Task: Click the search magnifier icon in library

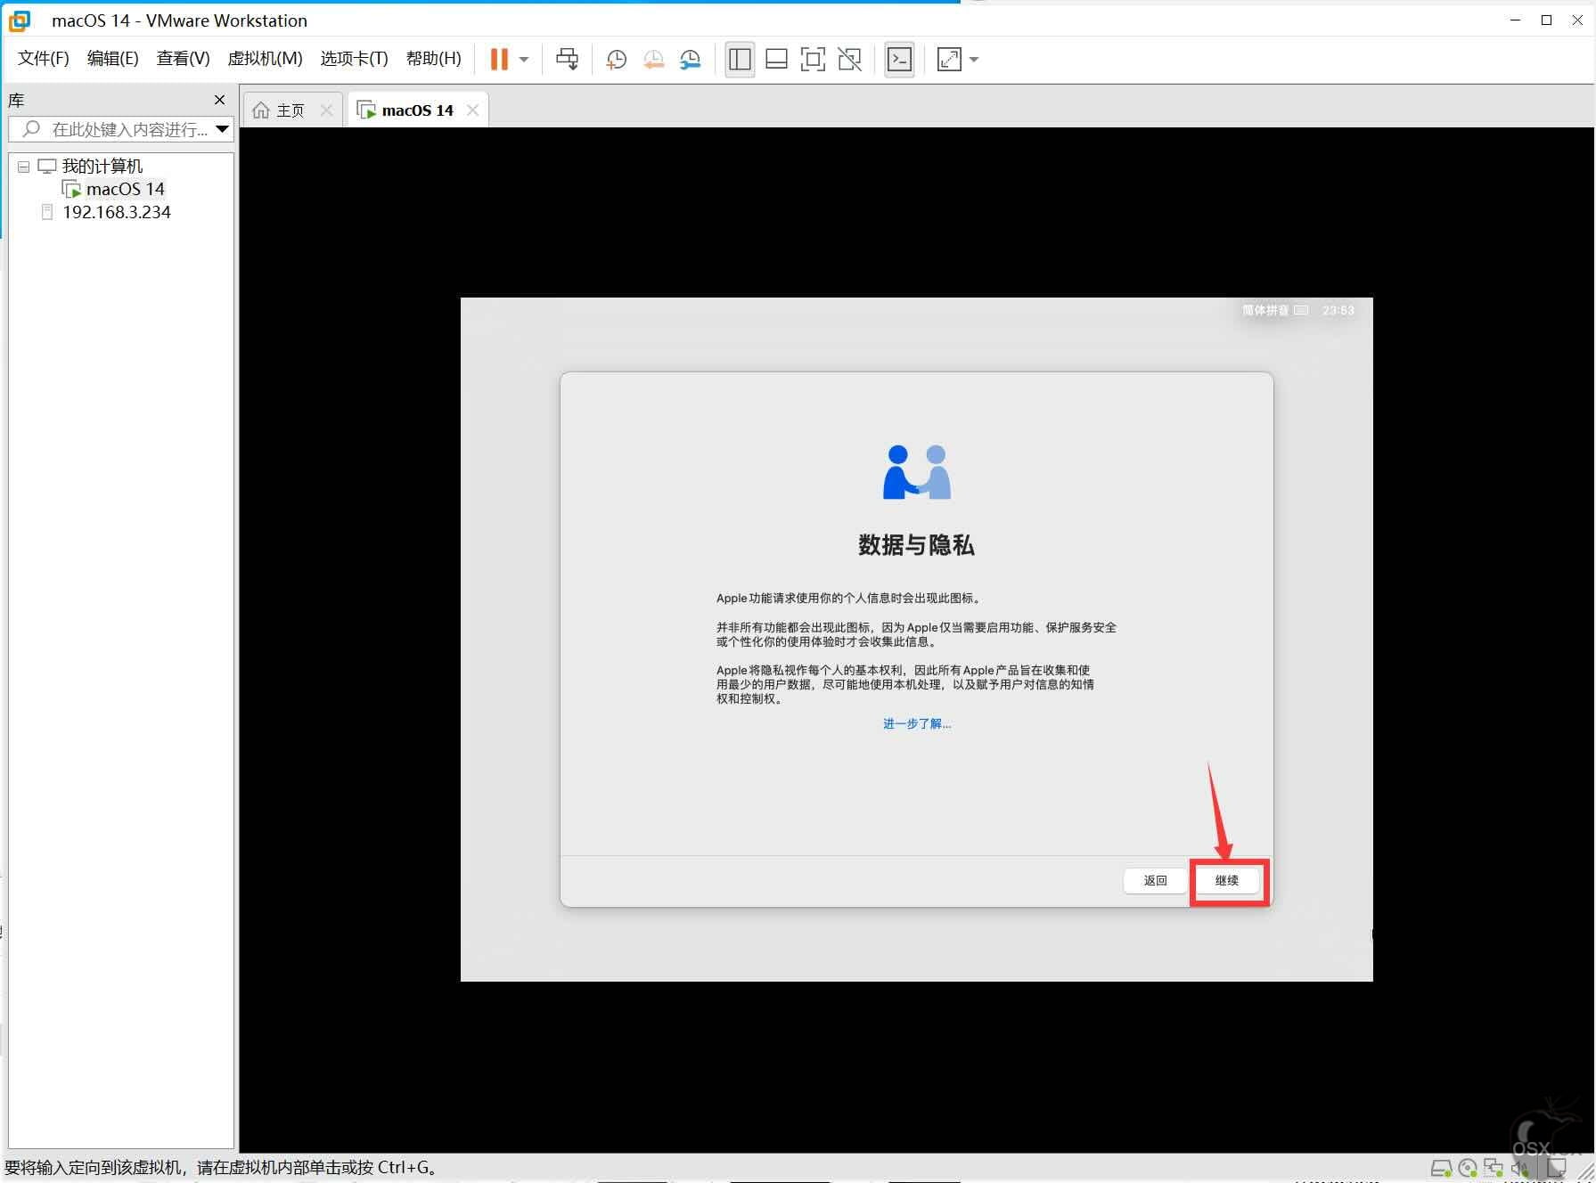Action: pyautogui.click(x=31, y=129)
